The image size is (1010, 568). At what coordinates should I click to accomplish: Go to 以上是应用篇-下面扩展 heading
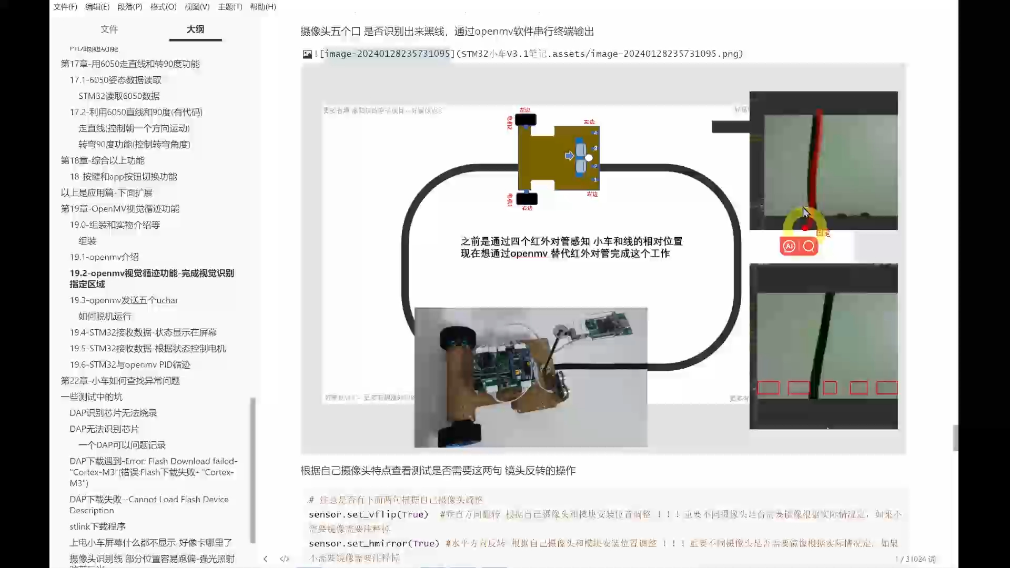coord(106,192)
